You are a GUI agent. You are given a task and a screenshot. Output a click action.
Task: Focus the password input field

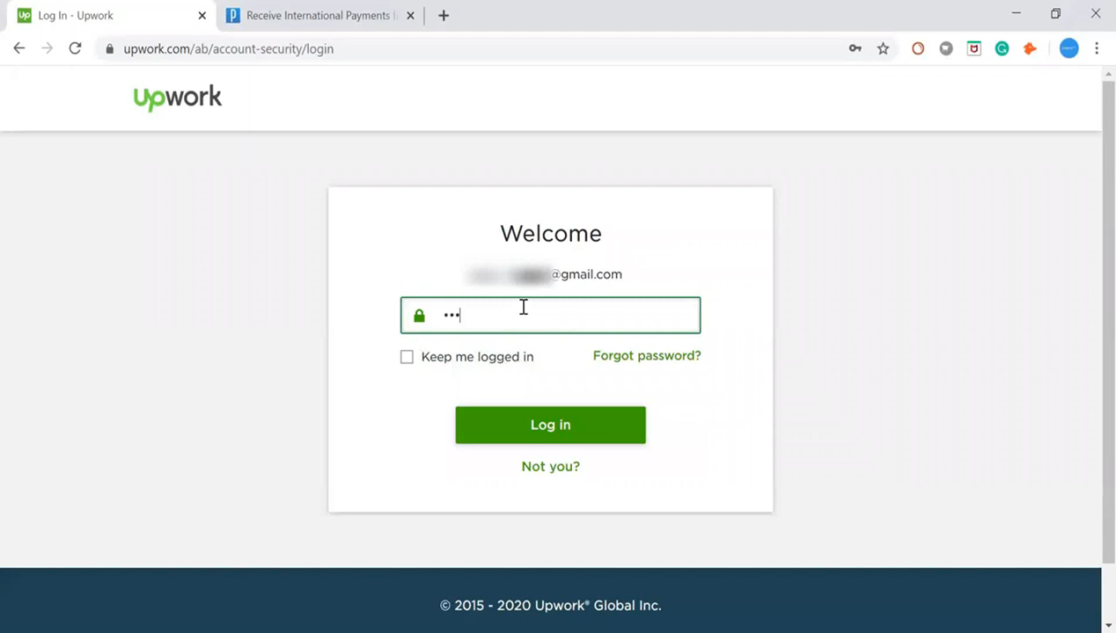tap(550, 316)
